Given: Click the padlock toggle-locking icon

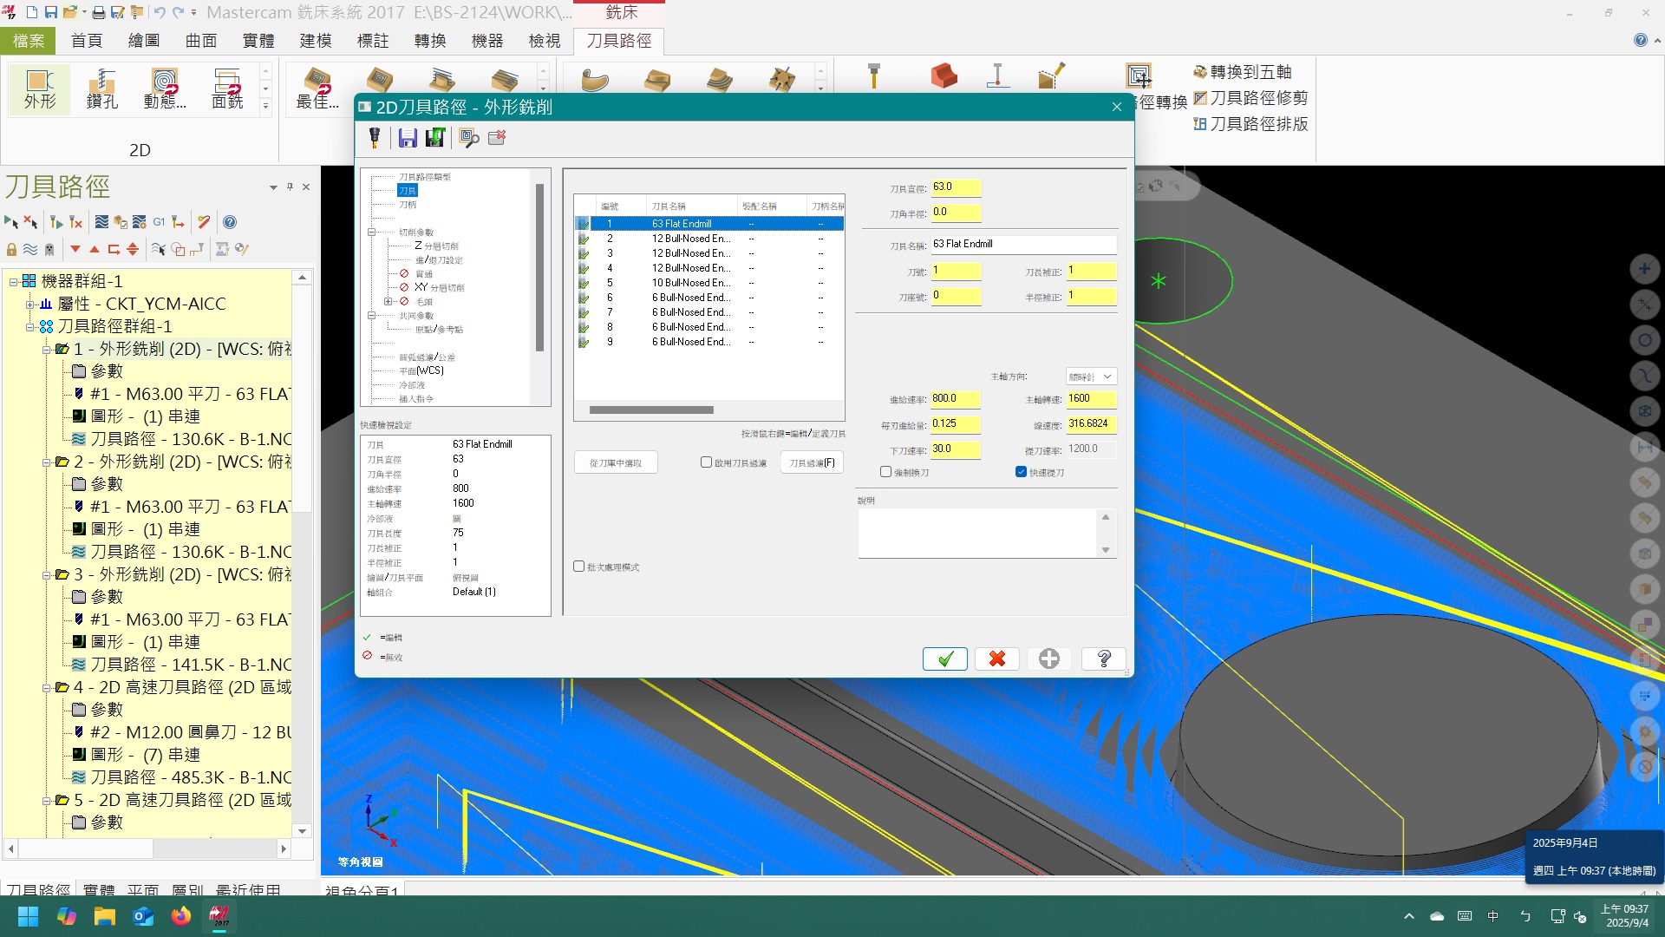Looking at the screenshot, I should point(11,250).
